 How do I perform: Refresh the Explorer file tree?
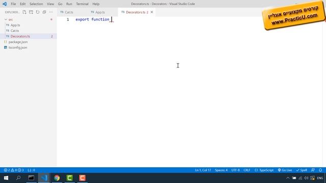pyautogui.click(x=38, y=12)
